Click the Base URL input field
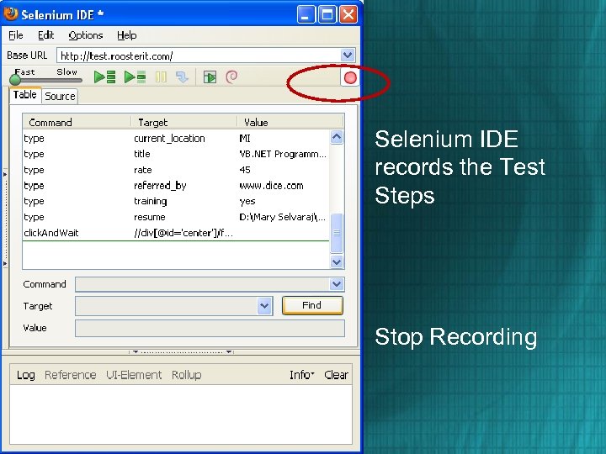 coord(199,55)
